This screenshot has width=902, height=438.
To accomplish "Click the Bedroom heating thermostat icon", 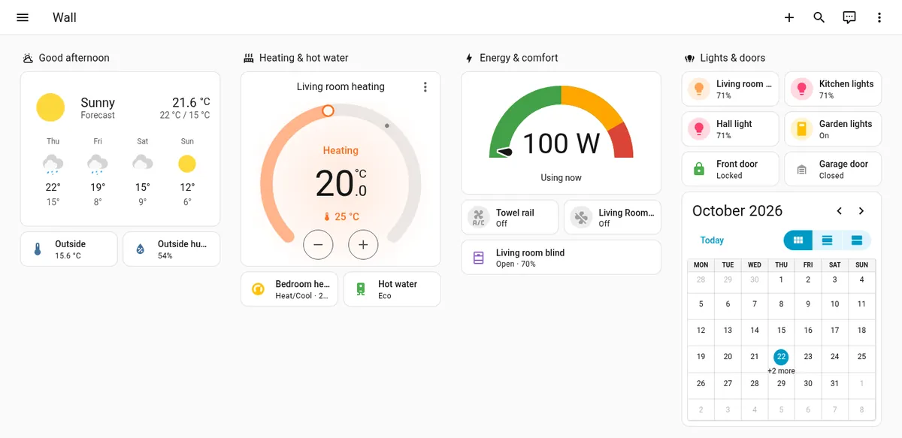I will pyautogui.click(x=258, y=289).
